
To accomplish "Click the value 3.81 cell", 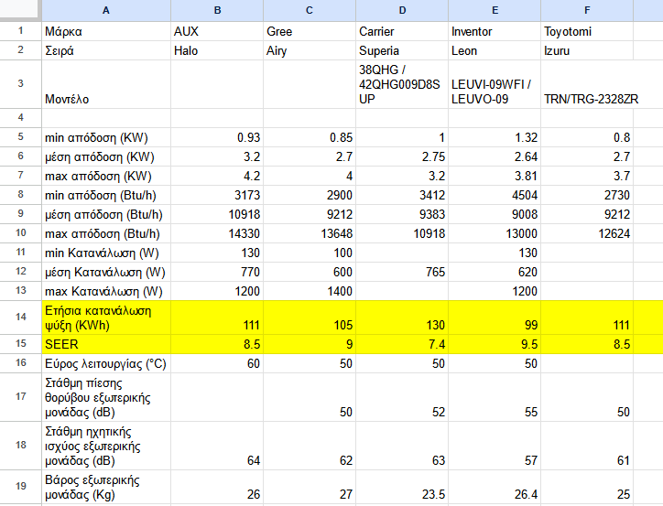I will click(x=495, y=176).
